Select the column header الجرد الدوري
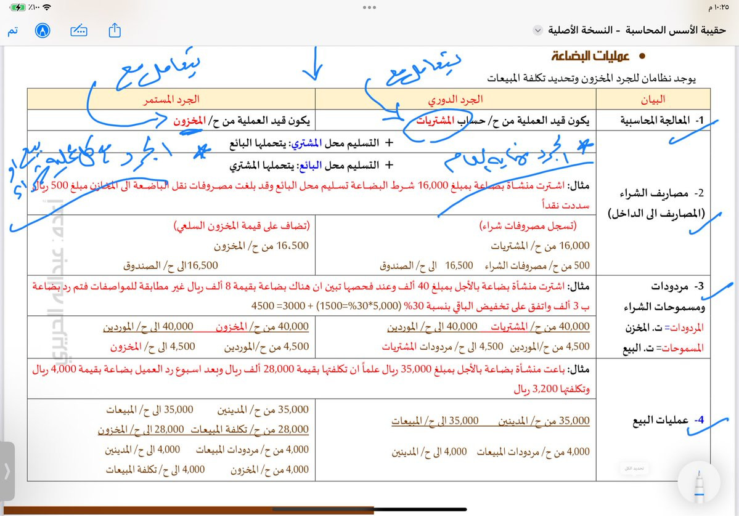Viewport: 739px width, 516px height. point(455,99)
